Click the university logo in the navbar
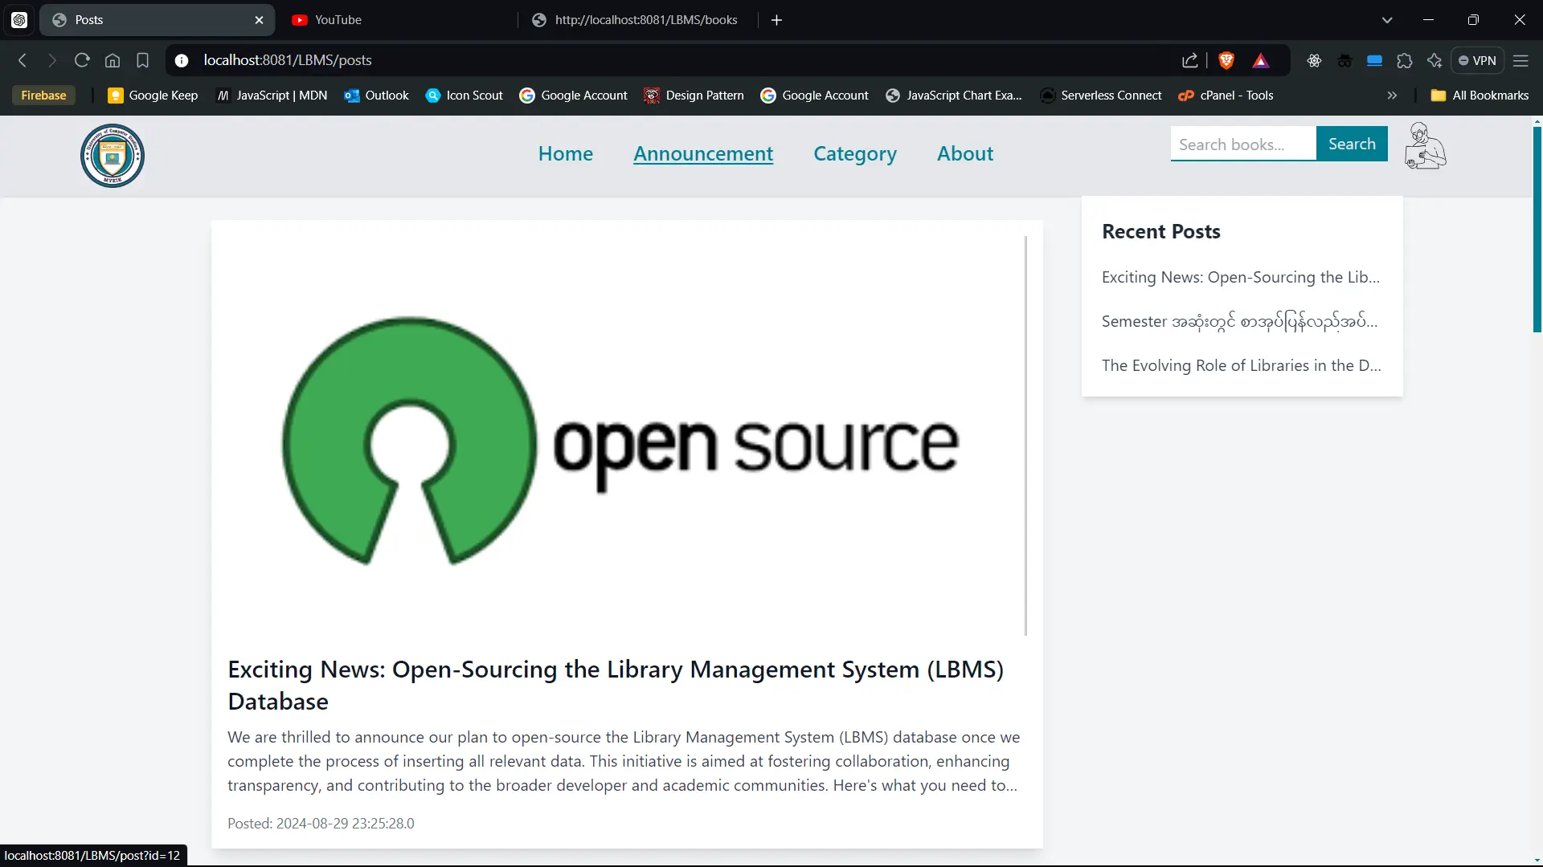This screenshot has width=1543, height=867. coord(113,156)
